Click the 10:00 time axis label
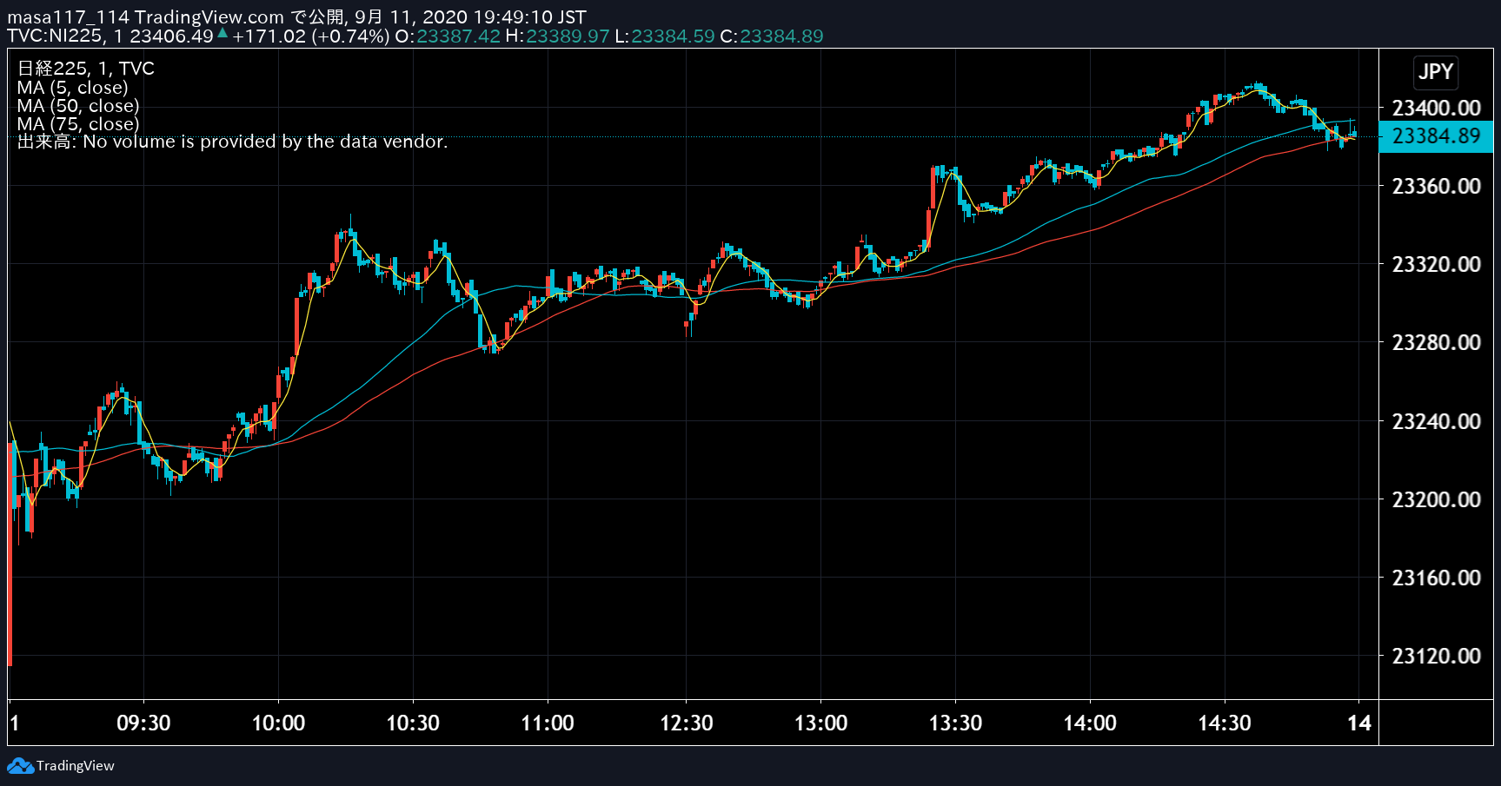This screenshot has height=786, width=1501. tap(278, 723)
